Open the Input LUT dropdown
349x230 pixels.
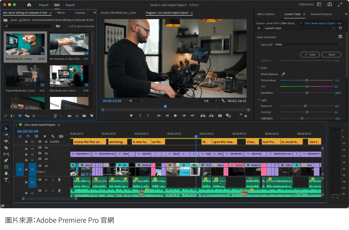point(308,44)
